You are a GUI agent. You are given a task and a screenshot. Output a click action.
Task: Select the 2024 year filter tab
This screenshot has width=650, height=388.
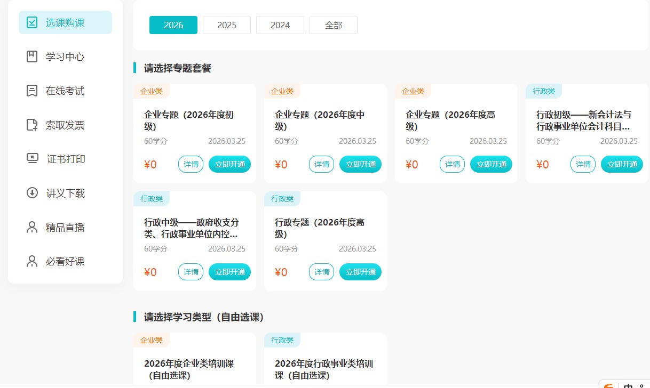[280, 25]
